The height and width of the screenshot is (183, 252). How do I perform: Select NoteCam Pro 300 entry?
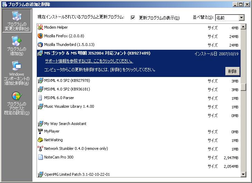[x=139, y=157]
